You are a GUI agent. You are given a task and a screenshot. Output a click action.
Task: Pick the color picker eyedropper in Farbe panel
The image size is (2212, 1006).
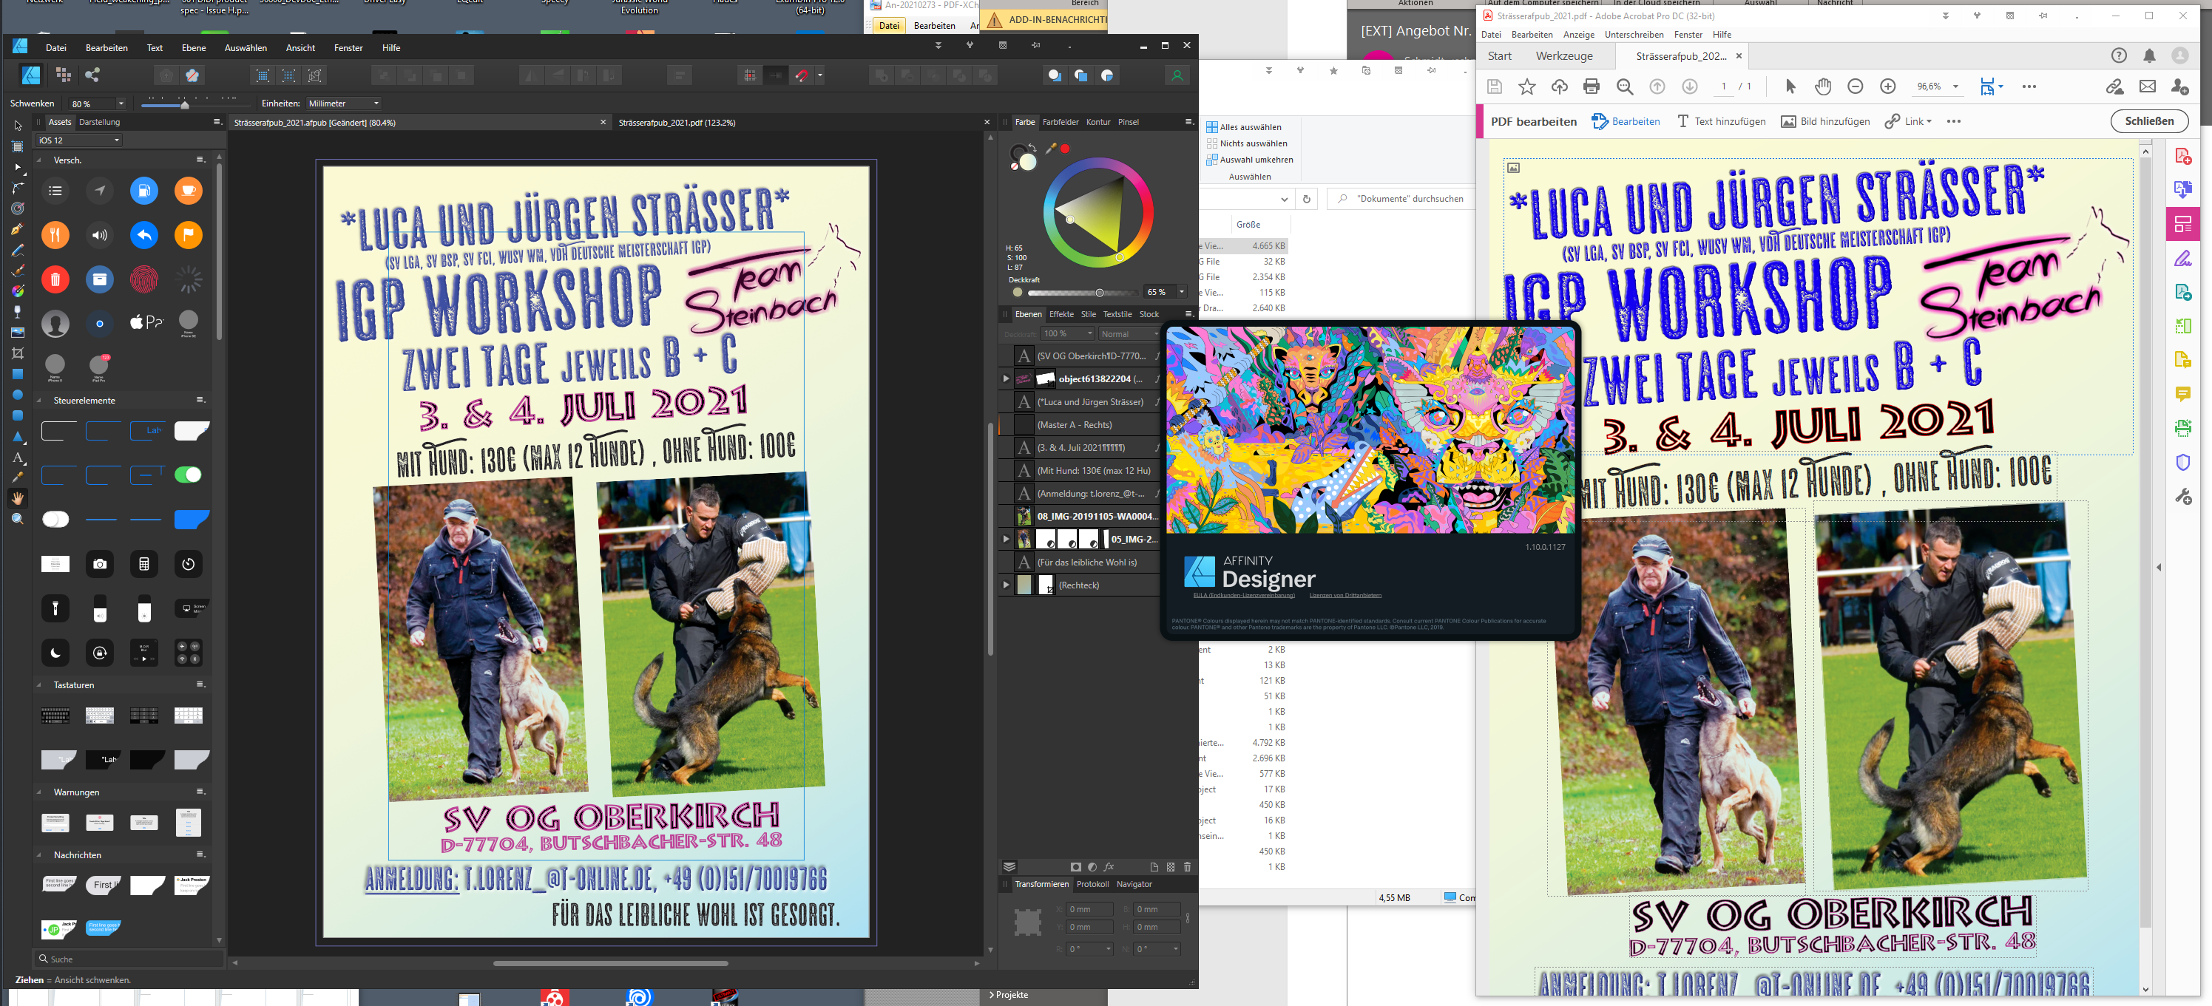click(x=1051, y=149)
